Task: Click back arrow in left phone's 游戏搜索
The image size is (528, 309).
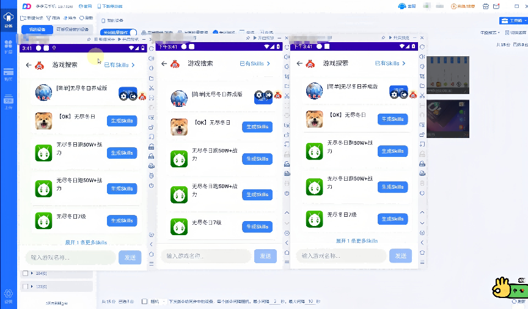Action: [x=29, y=65]
